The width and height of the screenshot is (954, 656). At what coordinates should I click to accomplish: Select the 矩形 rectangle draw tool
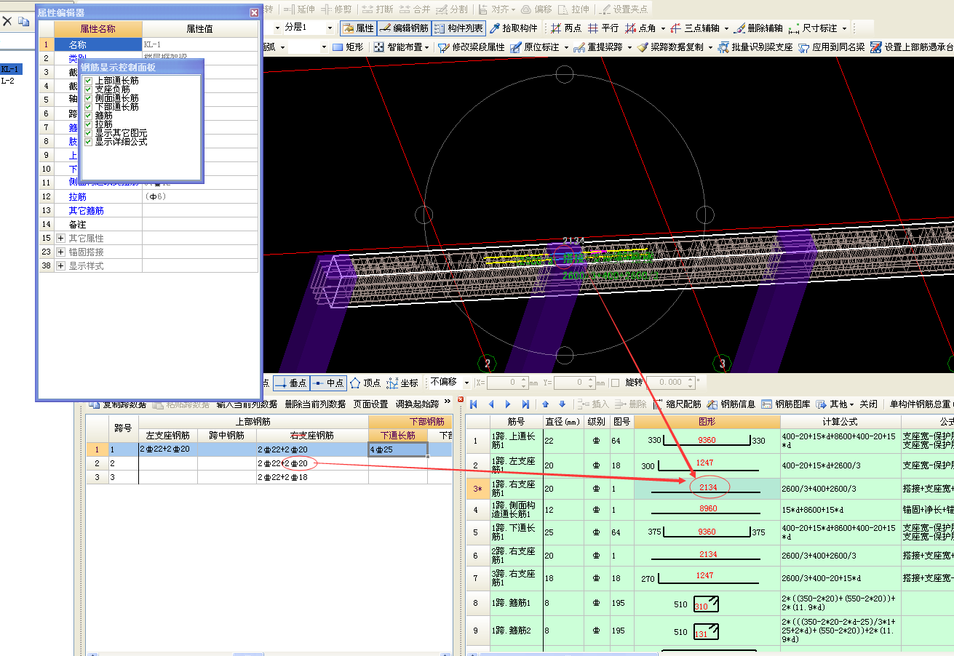click(348, 47)
